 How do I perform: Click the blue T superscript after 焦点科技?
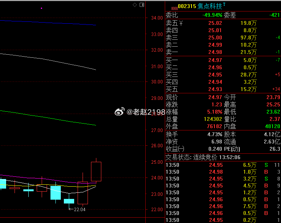(x=224, y=5)
